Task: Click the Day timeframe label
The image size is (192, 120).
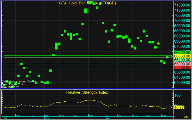Action: click(x=186, y=117)
